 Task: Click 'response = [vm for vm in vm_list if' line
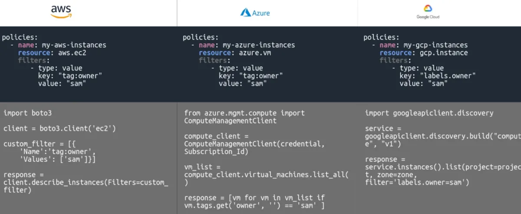pyautogui.click(x=254, y=198)
